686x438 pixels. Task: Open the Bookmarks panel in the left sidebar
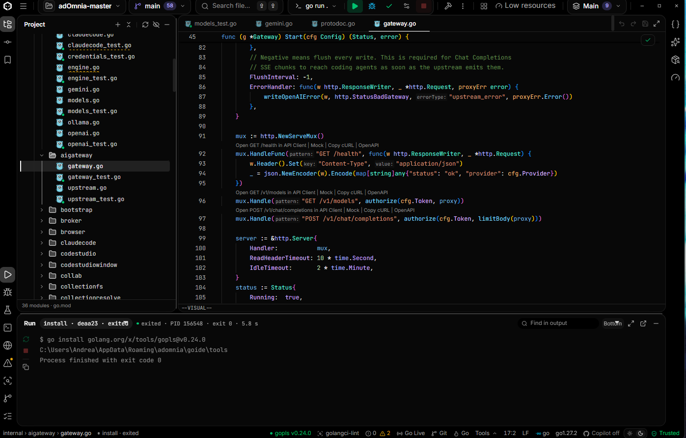pos(7,59)
